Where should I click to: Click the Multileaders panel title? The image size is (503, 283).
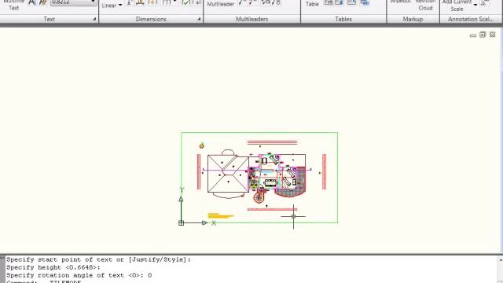pyautogui.click(x=251, y=19)
